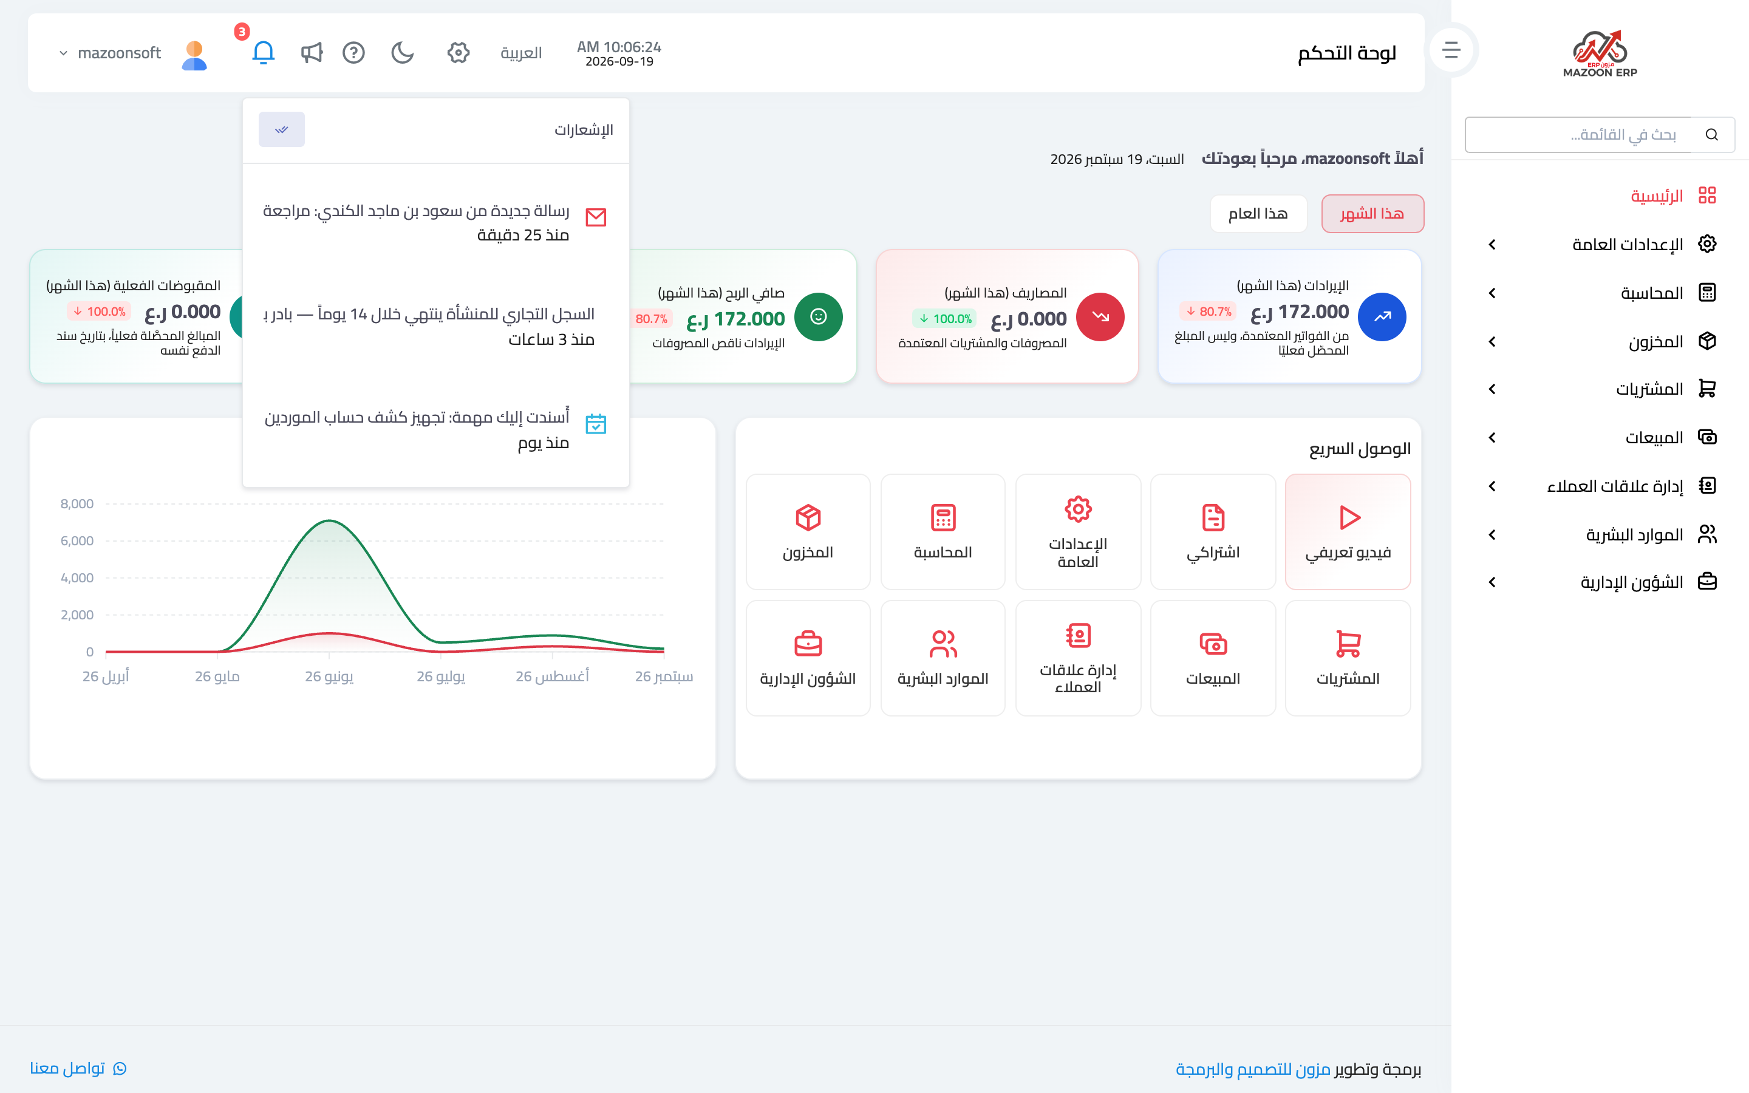
Task: Open settings gear in top bar
Action: [459, 53]
